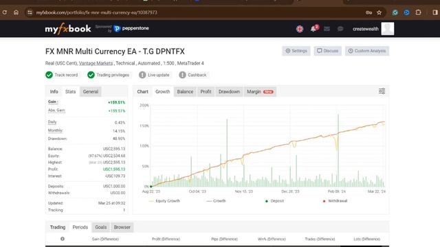Image resolution: width=440 pixels, height=247 pixels.
Task: Open Custom Analysis button
Action: pos(367,51)
